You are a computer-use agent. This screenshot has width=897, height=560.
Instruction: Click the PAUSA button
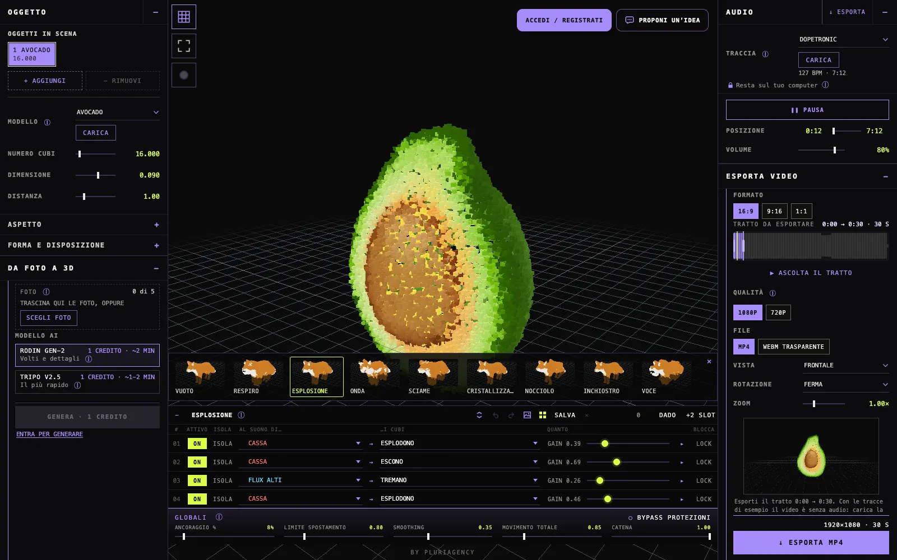(x=807, y=110)
